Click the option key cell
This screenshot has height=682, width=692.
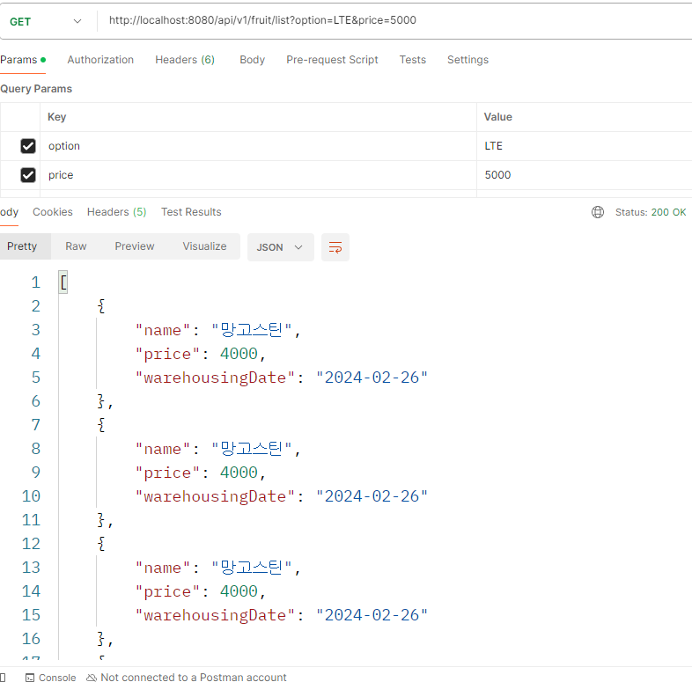(258, 146)
